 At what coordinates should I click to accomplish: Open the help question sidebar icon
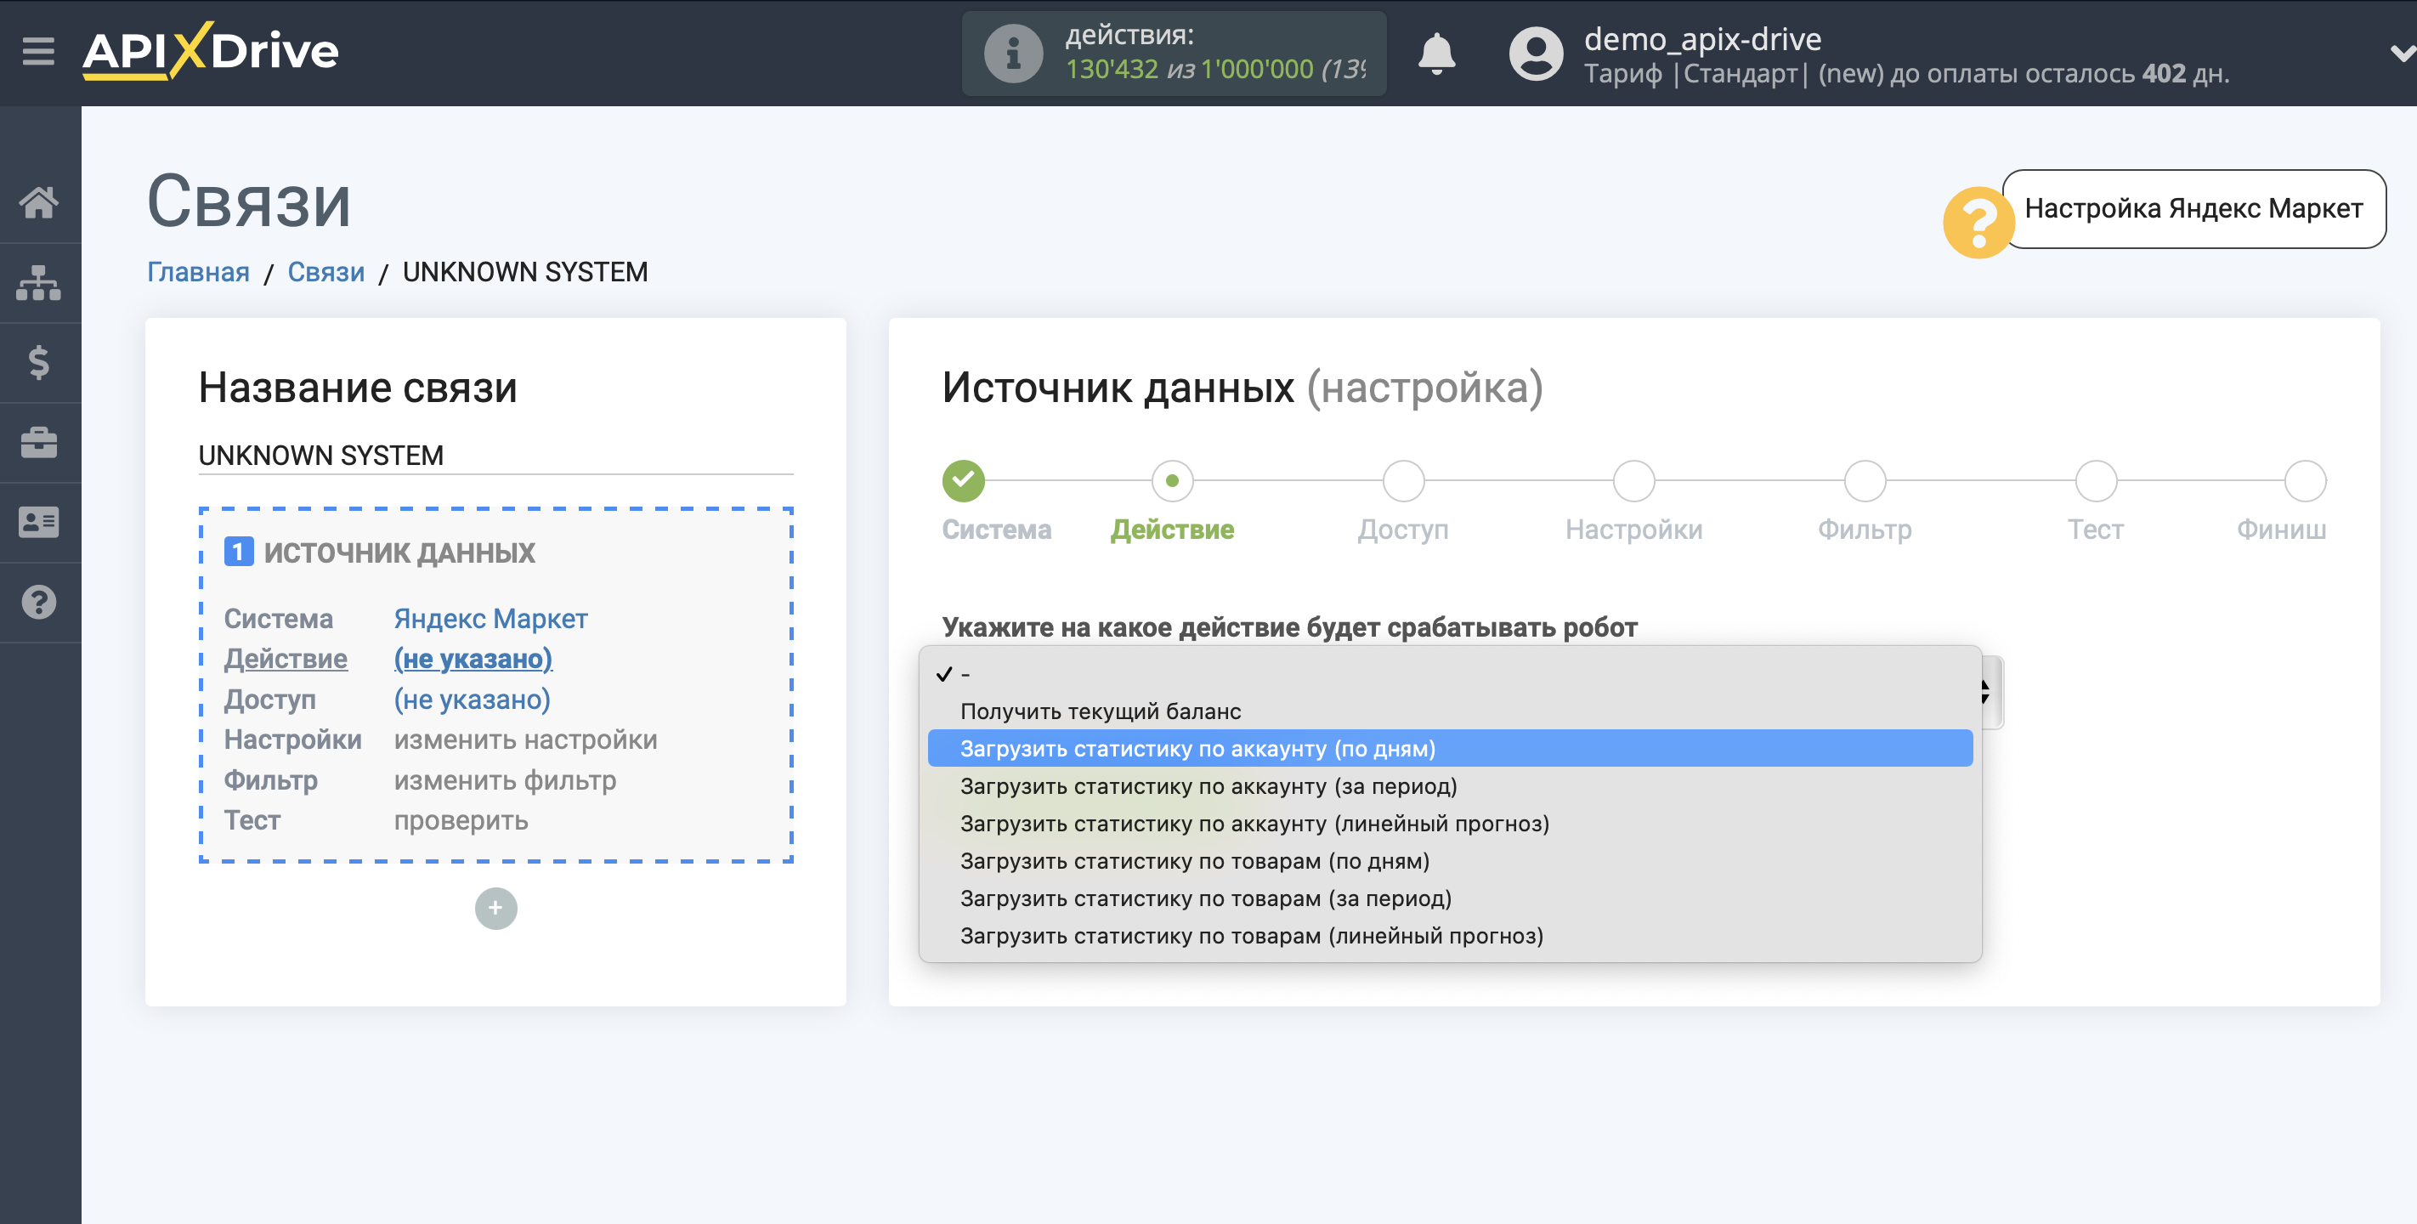[38, 602]
